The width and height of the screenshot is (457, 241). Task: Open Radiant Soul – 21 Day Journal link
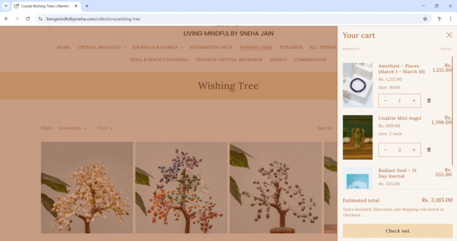397,173
